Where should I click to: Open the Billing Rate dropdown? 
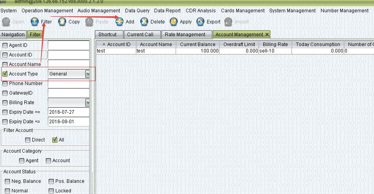click(x=87, y=103)
